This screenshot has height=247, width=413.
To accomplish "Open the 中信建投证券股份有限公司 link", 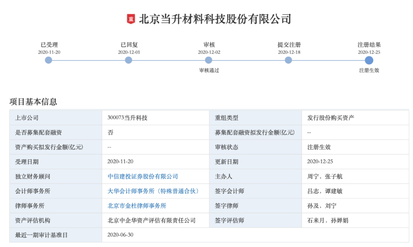I will [x=143, y=176].
